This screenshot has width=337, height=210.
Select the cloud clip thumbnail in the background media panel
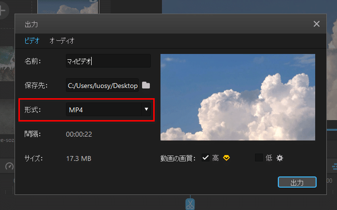coord(68,7)
